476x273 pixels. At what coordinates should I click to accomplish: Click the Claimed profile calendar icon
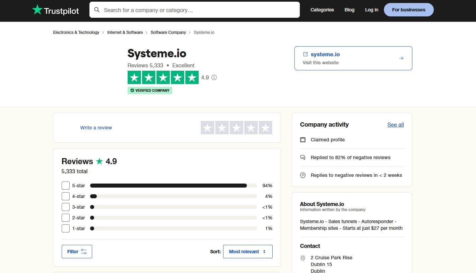click(x=303, y=140)
